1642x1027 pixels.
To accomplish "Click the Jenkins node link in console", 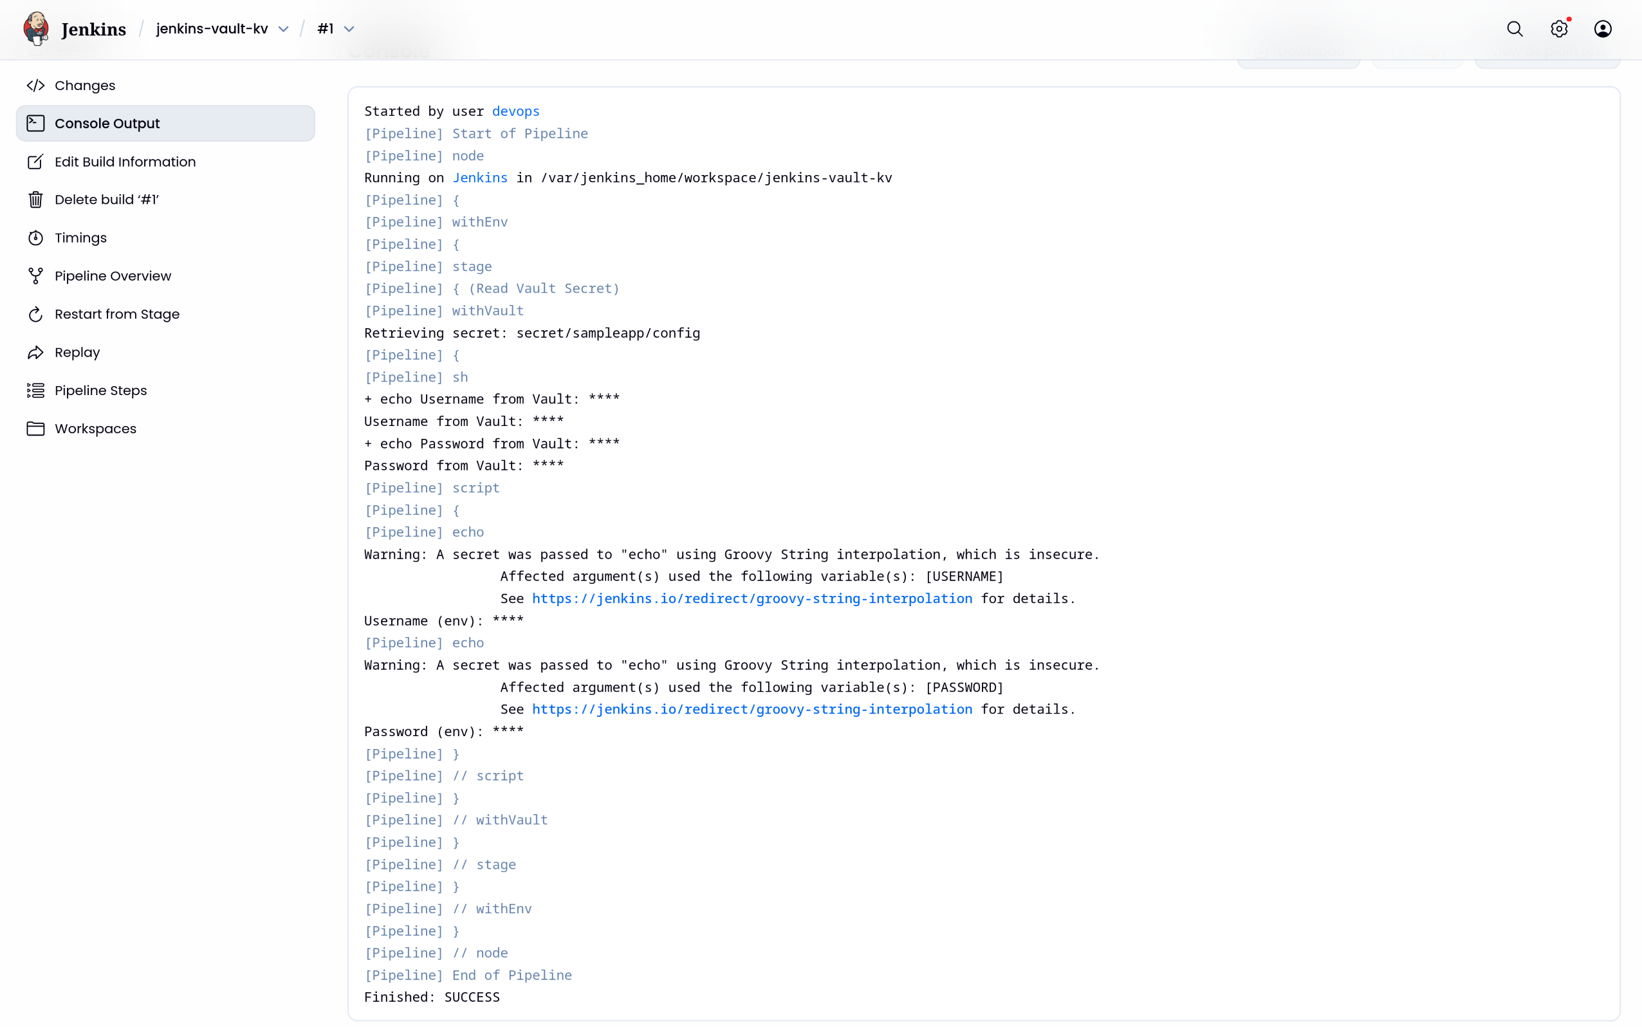I will [x=479, y=178].
